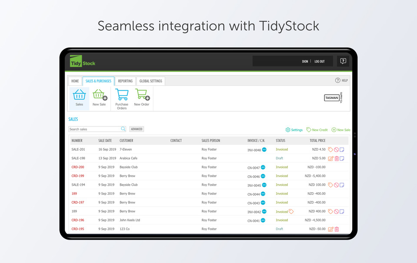Viewport: 417px width, 263px height.
Task: Click the tag icon in INV-0042 actions
Action: 330,211
